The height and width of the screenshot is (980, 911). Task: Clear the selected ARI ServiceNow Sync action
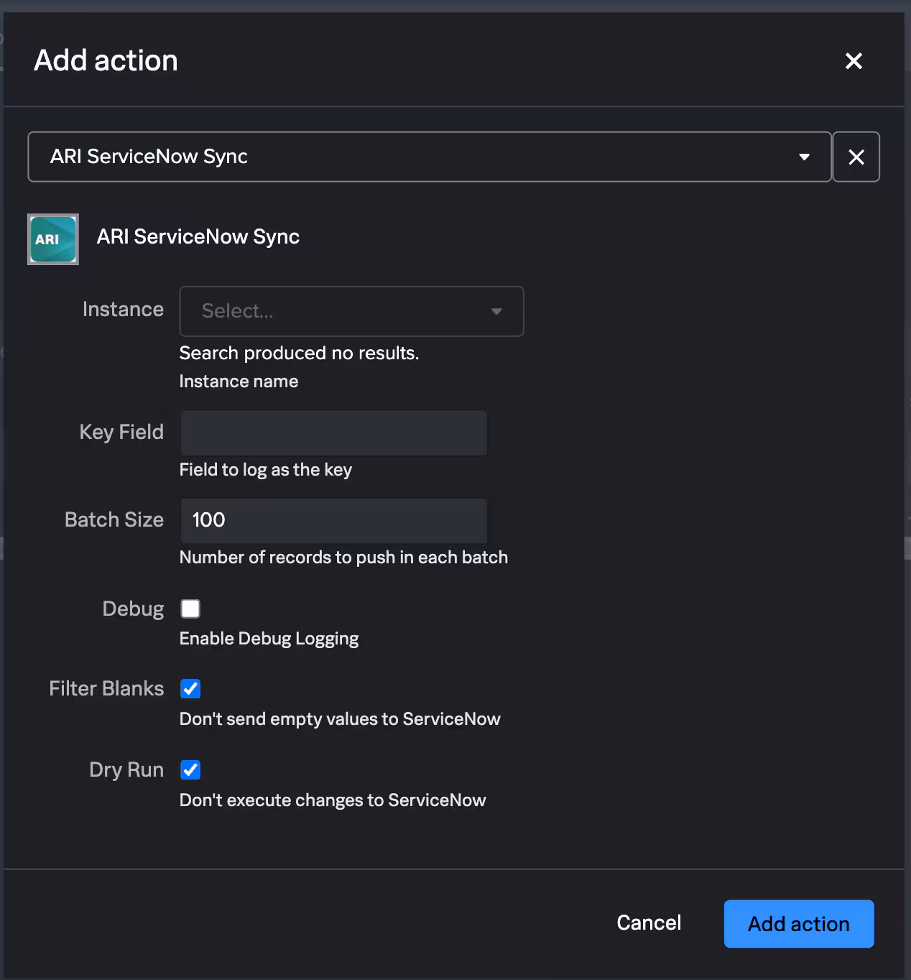856,157
